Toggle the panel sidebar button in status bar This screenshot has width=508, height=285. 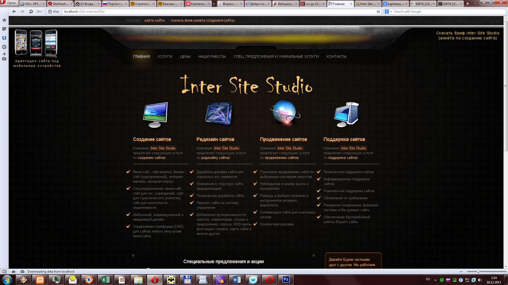[x=4, y=272]
